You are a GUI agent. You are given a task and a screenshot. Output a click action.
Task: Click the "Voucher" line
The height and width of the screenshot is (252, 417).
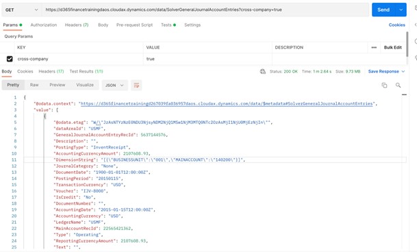(x=81, y=191)
